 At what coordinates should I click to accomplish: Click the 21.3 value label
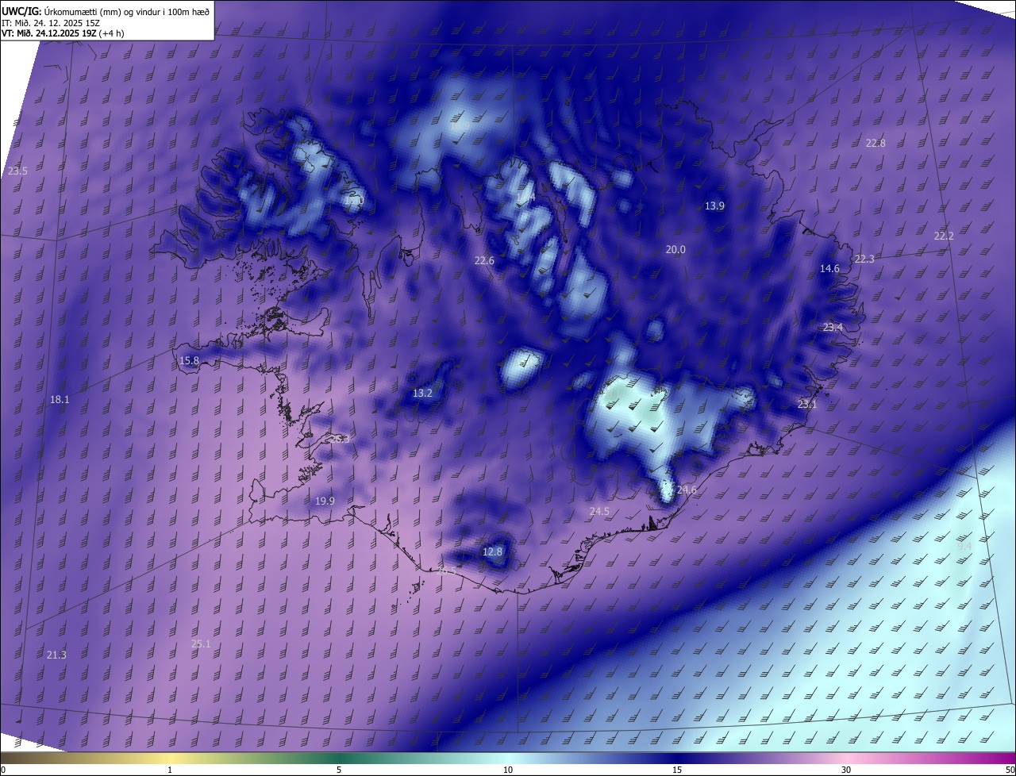pos(56,655)
